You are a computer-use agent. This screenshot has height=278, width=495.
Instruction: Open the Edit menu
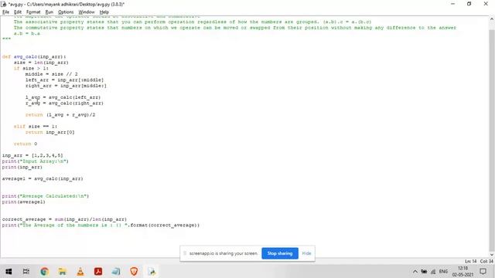pos(18,12)
